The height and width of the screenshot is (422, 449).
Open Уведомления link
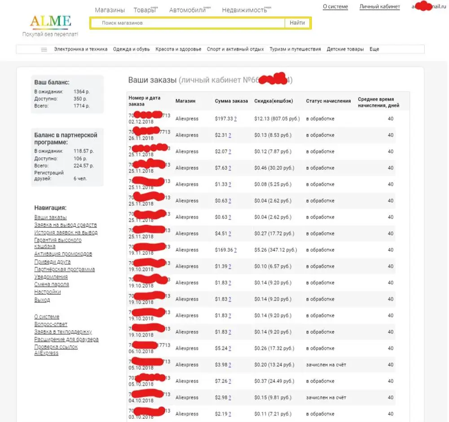pos(51,277)
